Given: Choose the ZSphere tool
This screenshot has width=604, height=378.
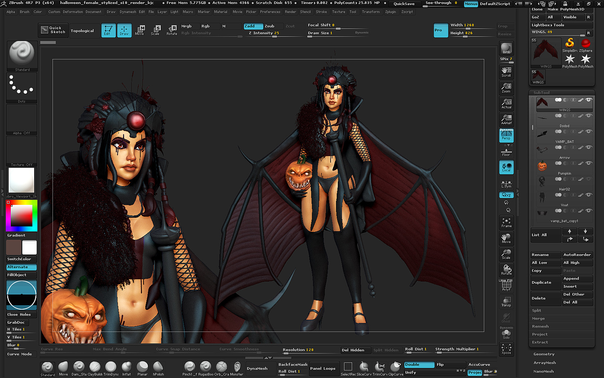Looking at the screenshot, I should (586, 45).
